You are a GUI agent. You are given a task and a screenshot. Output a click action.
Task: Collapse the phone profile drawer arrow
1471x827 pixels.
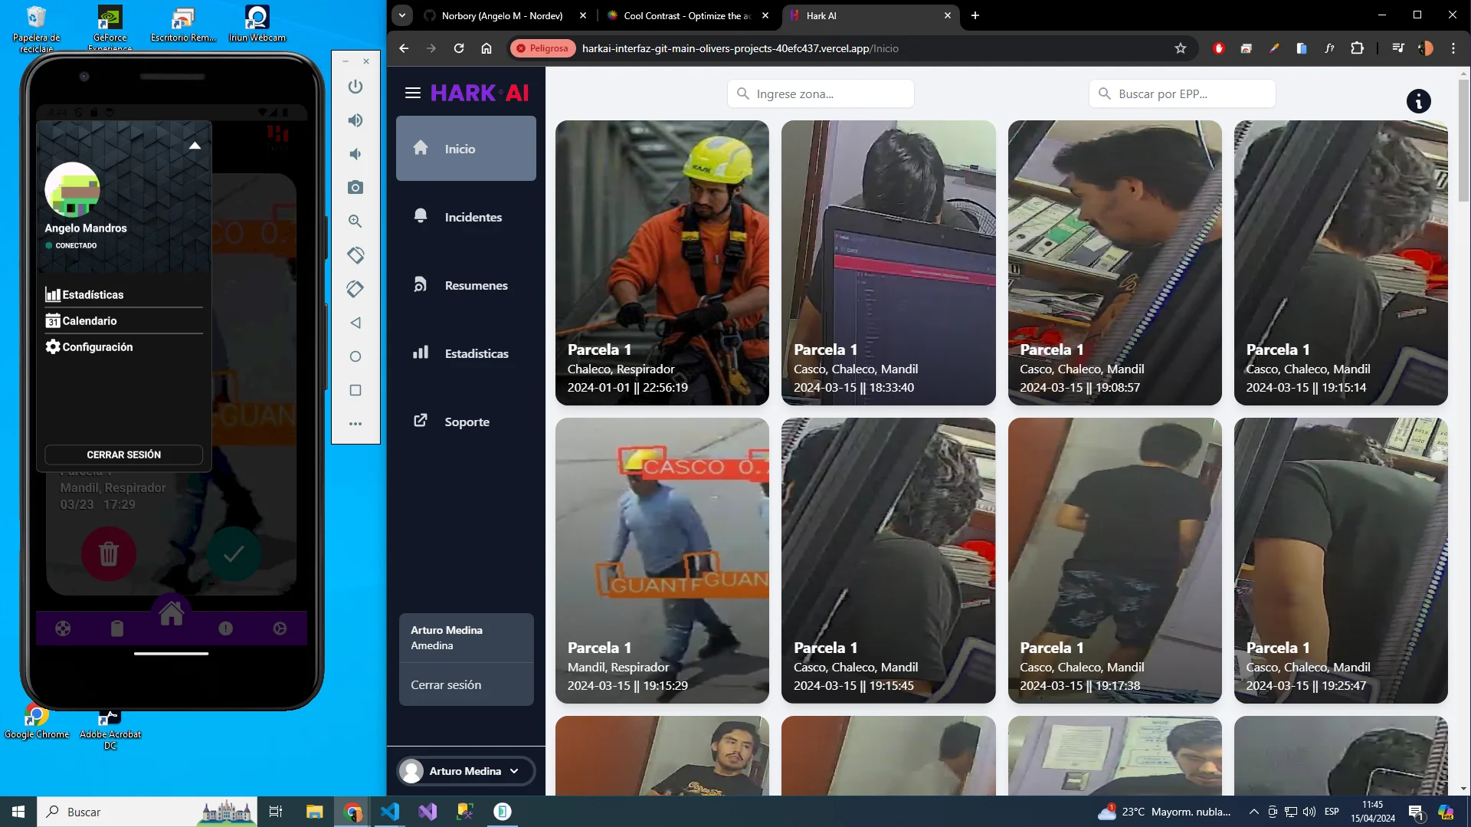pos(195,146)
